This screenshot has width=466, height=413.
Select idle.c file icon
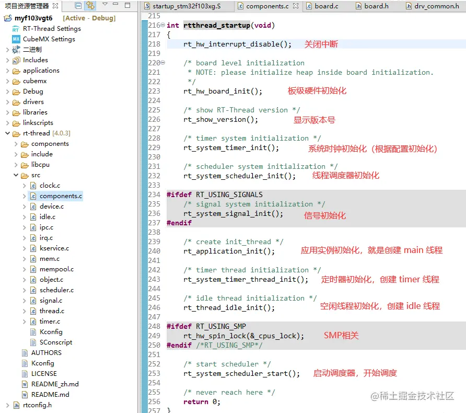click(x=33, y=217)
